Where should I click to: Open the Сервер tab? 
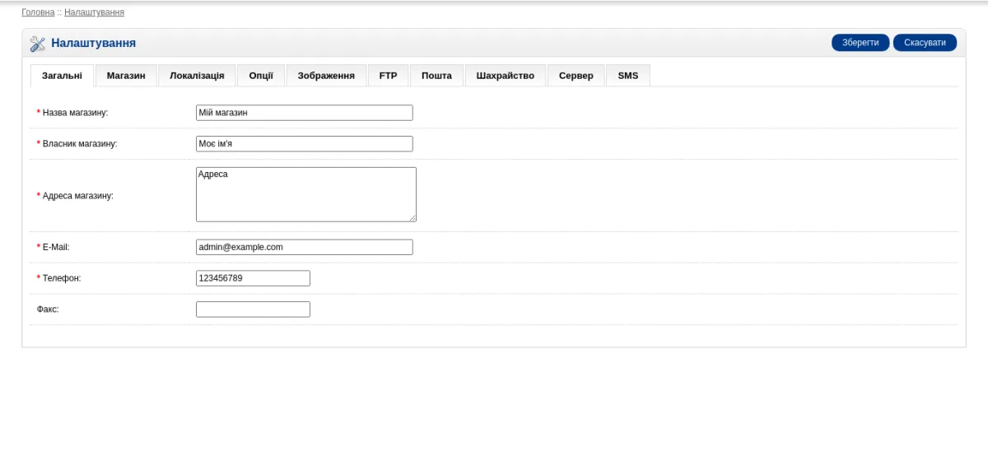[x=576, y=76]
